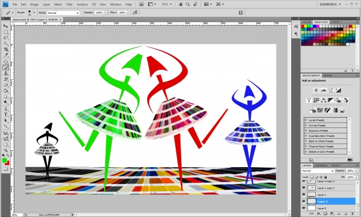Viewport: 361px width, 217px height.
Task: Open the brush Mode dropdown
Action: pos(63,13)
